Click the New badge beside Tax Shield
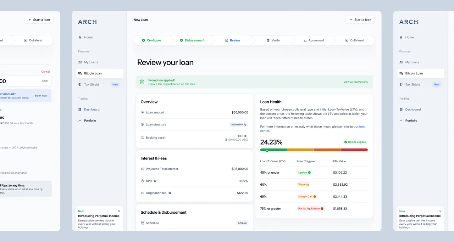 coord(115,84)
